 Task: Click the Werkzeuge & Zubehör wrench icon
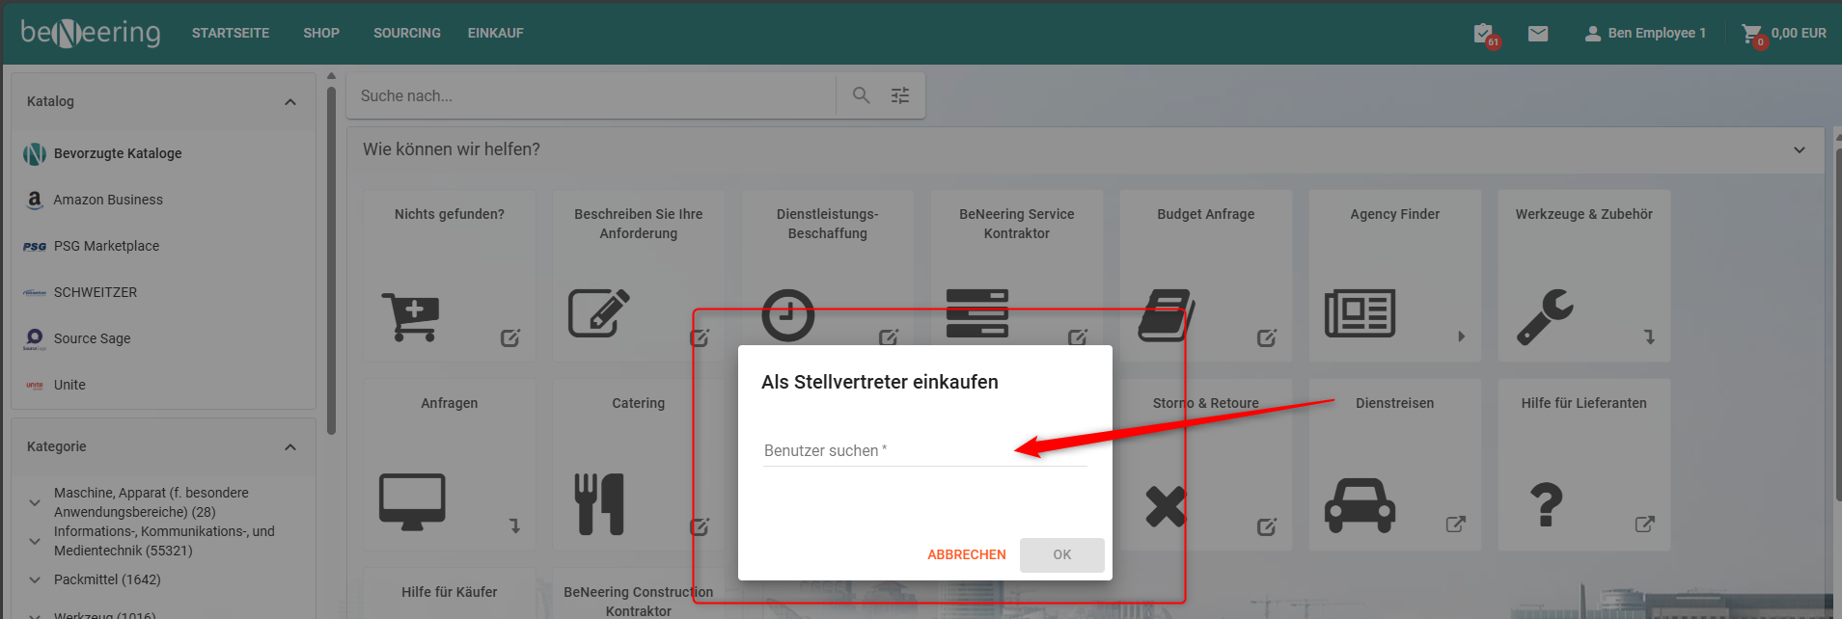tap(1545, 316)
